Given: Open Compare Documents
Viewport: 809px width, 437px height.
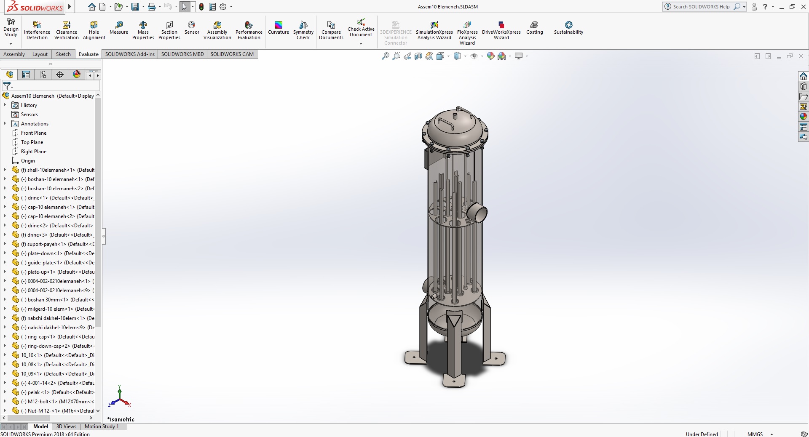Looking at the screenshot, I should click(331, 30).
